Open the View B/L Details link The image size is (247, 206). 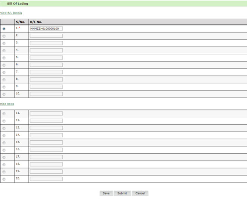click(11, 13)
